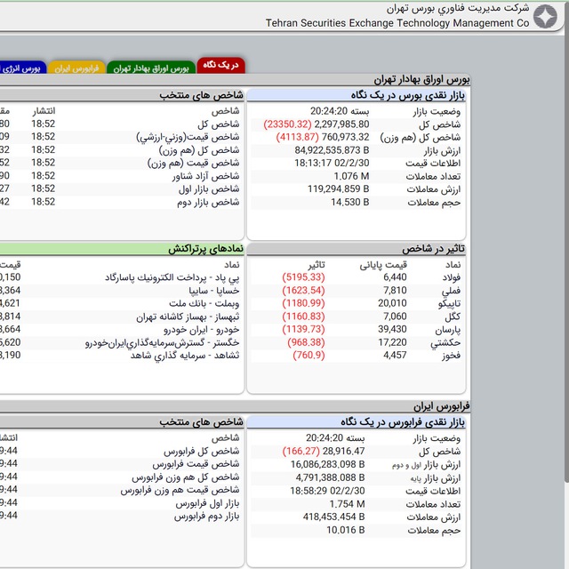Click trade volume 14.530 B
The height and width of the screenshot is (569, 569).
[349, 202]
